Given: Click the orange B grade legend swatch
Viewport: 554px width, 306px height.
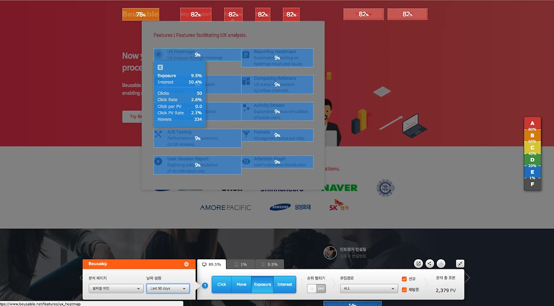Looking at the screenshot, I should (x=532, y=135).
